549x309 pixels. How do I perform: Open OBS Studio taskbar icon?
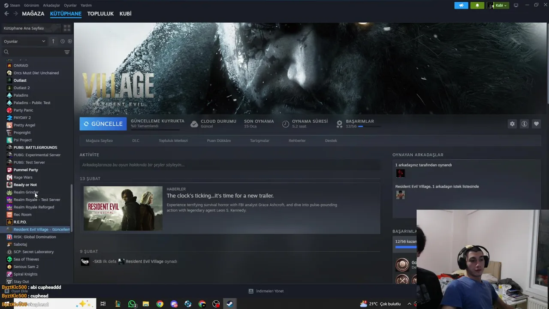coord(216,304)
